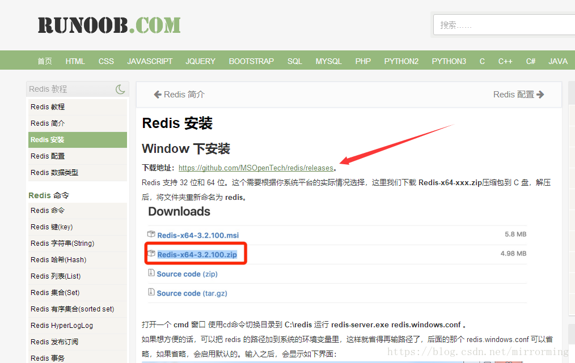This screenshot has height=363, width=575.
Task: Focus the 搜索 search box
Action: 504,25
